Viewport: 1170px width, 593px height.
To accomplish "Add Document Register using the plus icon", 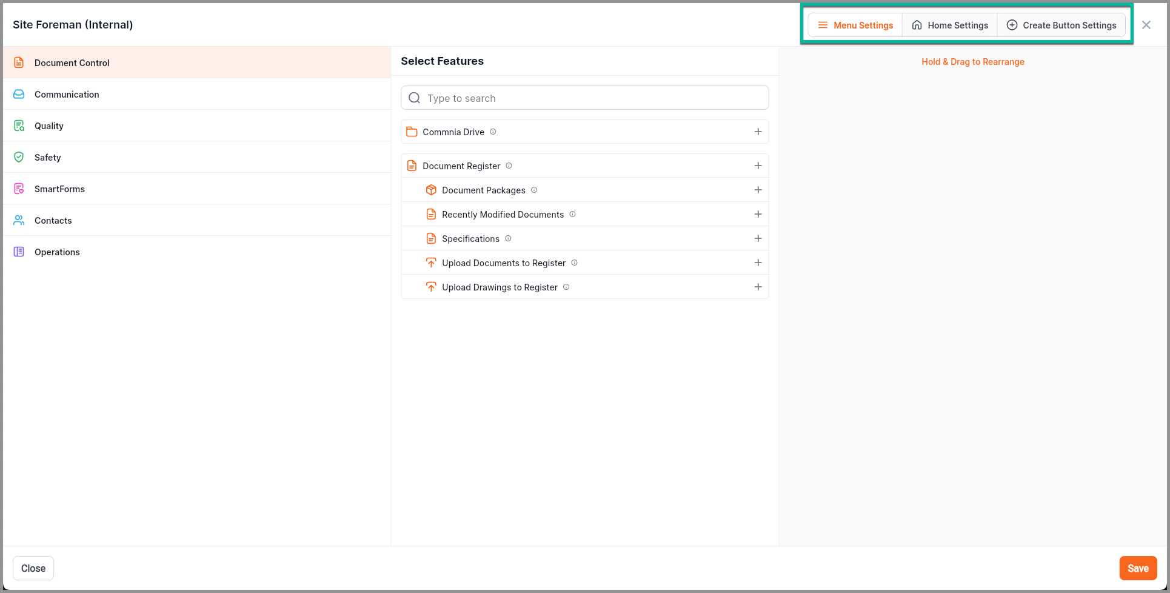I will coord(758,166).
